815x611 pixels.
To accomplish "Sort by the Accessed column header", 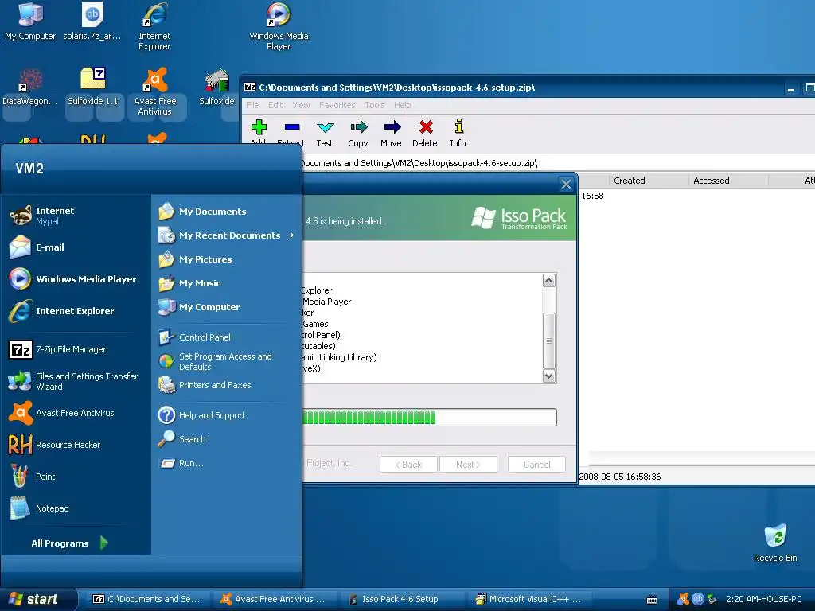I will 728,181.
